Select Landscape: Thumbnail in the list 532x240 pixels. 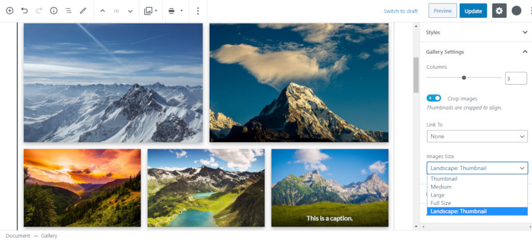click(x=477, y=211)
